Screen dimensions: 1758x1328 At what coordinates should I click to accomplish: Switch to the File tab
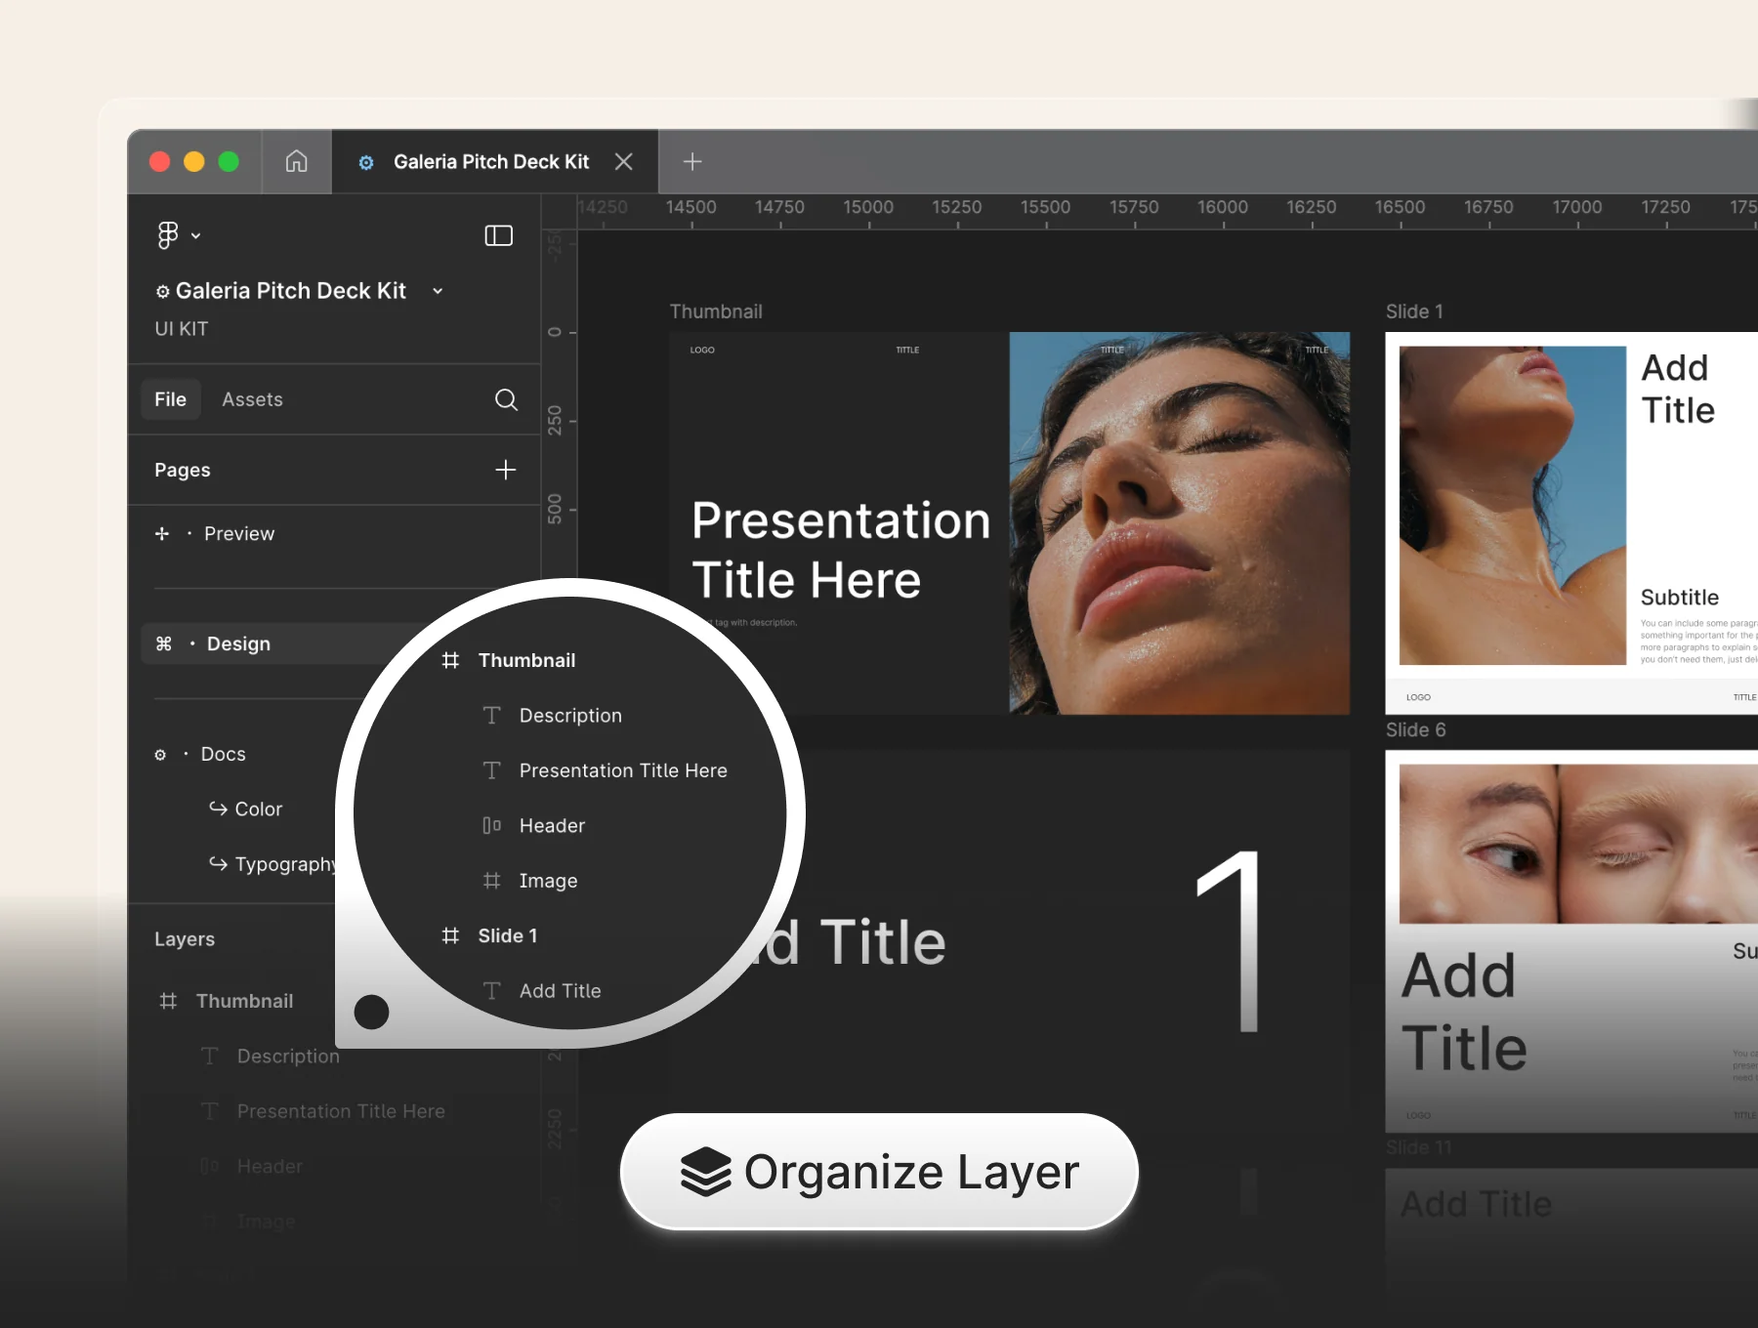pyautogui.click(x=171, y=399)
